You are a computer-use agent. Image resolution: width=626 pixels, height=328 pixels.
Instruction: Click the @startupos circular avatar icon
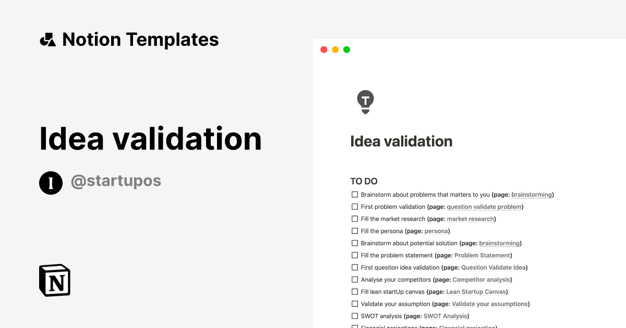(51, 183)
